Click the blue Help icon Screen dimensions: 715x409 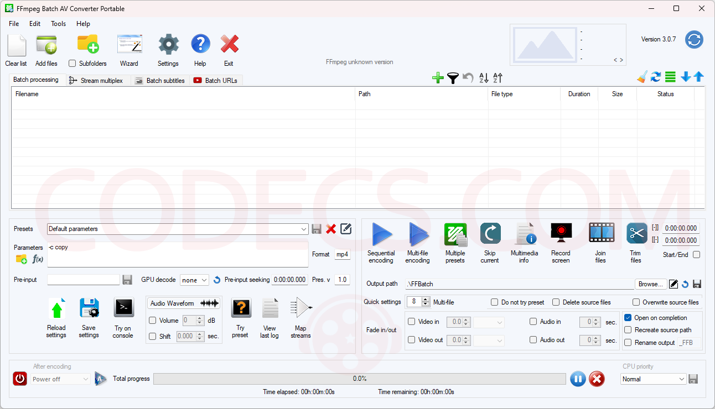tap(200, 44)
